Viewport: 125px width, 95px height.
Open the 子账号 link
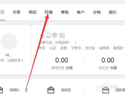point(76,48)
